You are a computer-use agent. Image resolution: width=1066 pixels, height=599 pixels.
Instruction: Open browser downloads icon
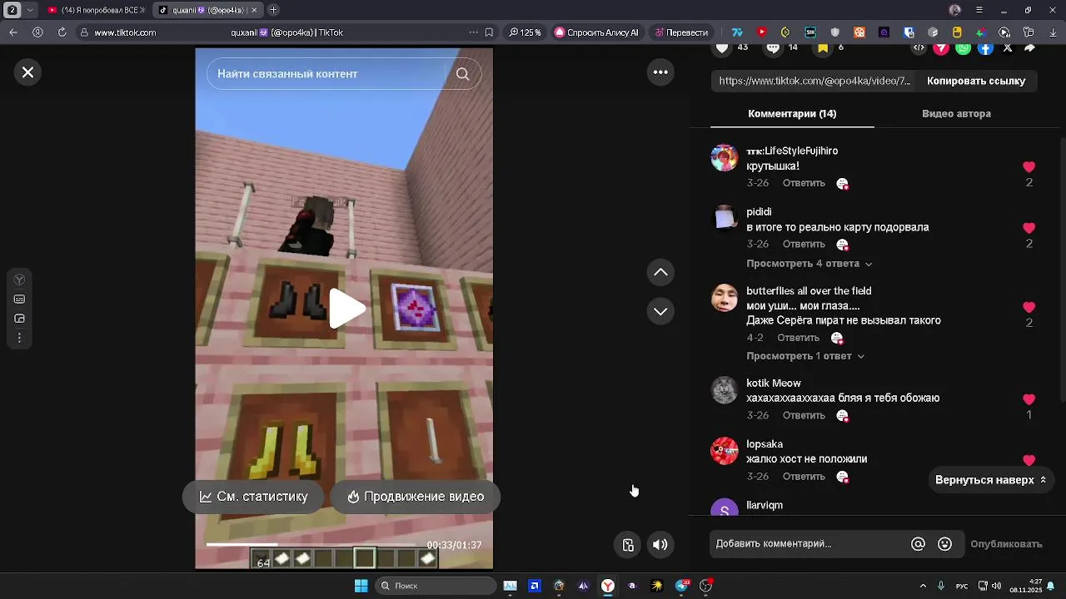point(1051,32)
